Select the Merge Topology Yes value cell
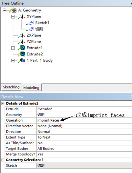This screenshot has width=132, height=173. tap(84, 154)
